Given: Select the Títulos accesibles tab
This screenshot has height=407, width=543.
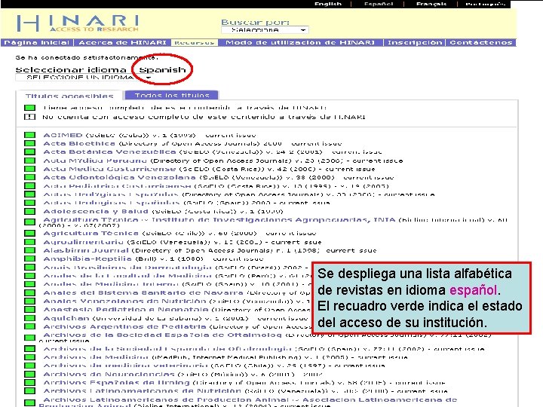Looking at the screenshot, I should pos(69,96).
